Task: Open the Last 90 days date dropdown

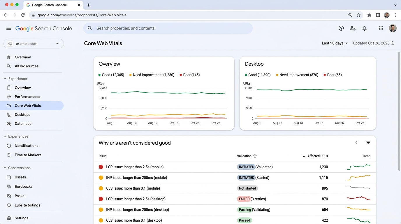Action: point(335,43)
